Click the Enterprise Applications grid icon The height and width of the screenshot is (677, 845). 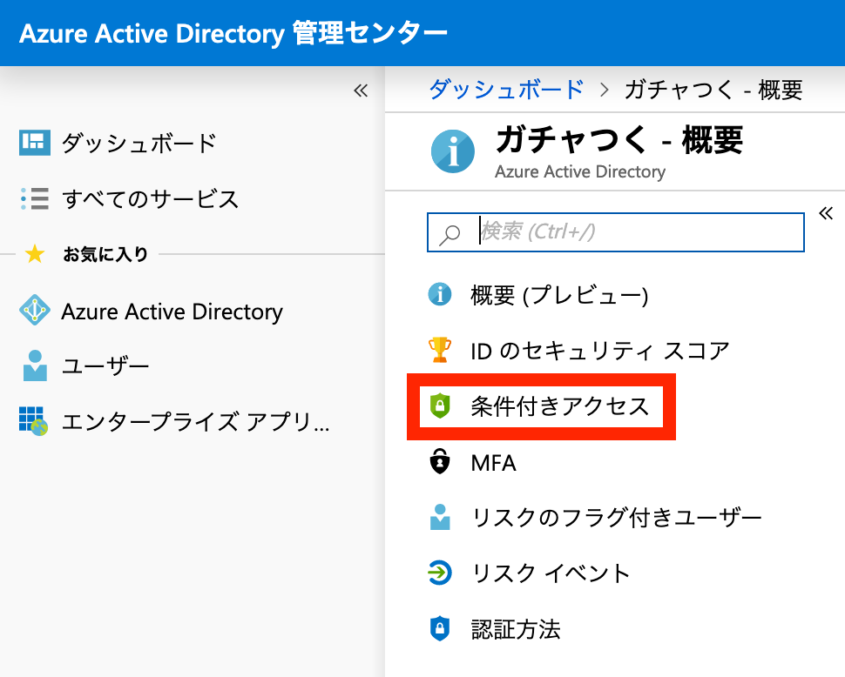33,421
